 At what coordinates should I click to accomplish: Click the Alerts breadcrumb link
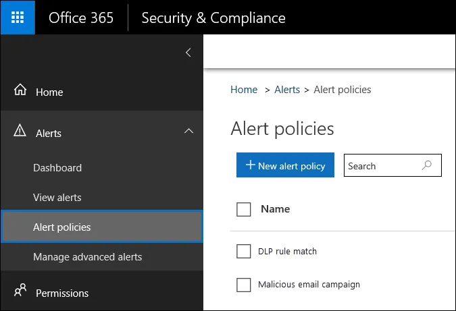coord(287,90)
